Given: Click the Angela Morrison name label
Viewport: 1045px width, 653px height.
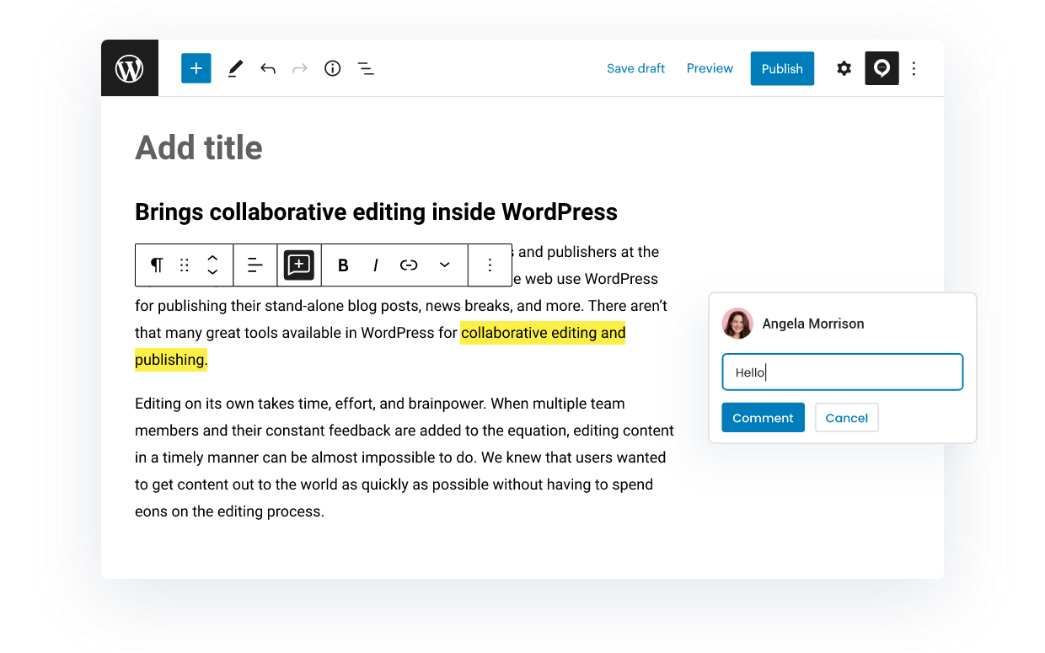Looking at the screenshot, I should click(x=813, y=324).
